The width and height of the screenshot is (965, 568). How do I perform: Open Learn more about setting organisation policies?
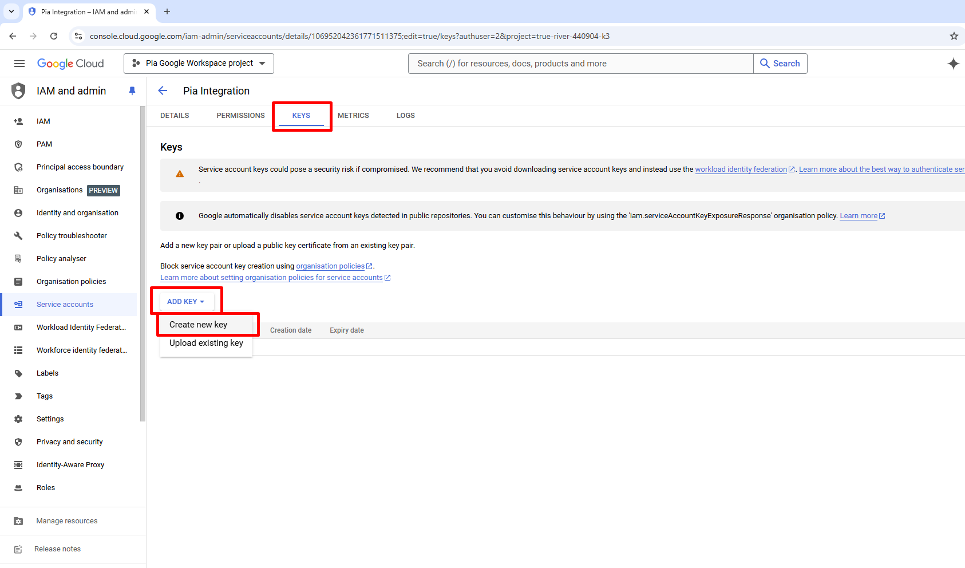pyautogui.click(x=275, y=278)
